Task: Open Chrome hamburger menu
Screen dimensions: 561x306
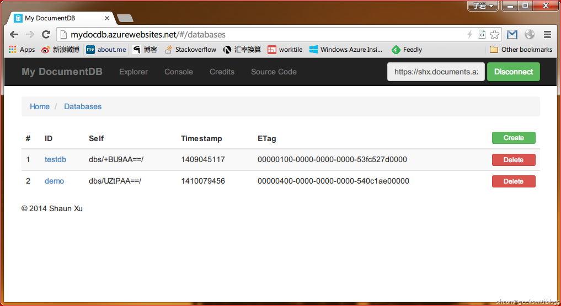Action: coord(547,34)
